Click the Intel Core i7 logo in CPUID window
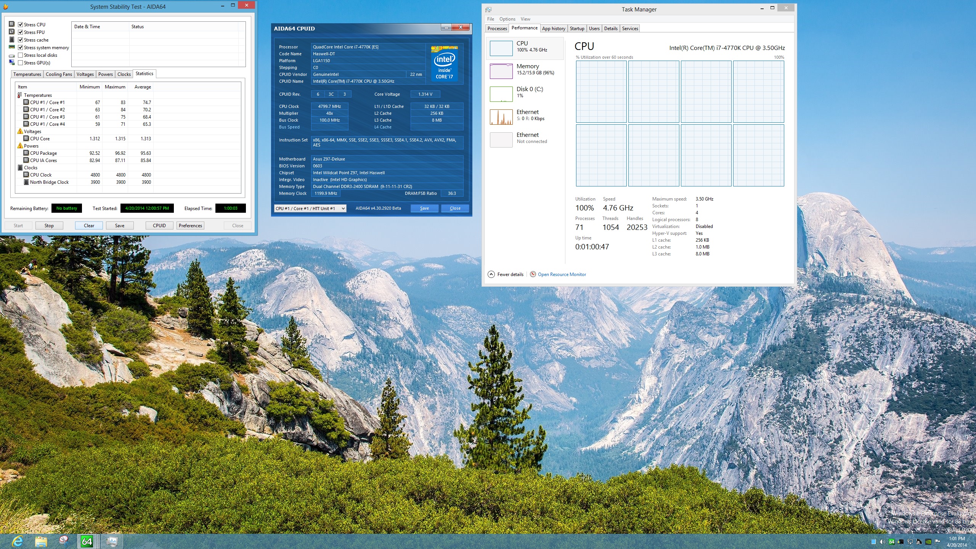The width and height of the screenshot is (976, 549). [x=445, y=63]
